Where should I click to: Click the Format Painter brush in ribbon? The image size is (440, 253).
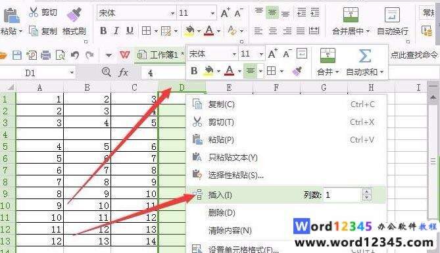pos(74,14)
